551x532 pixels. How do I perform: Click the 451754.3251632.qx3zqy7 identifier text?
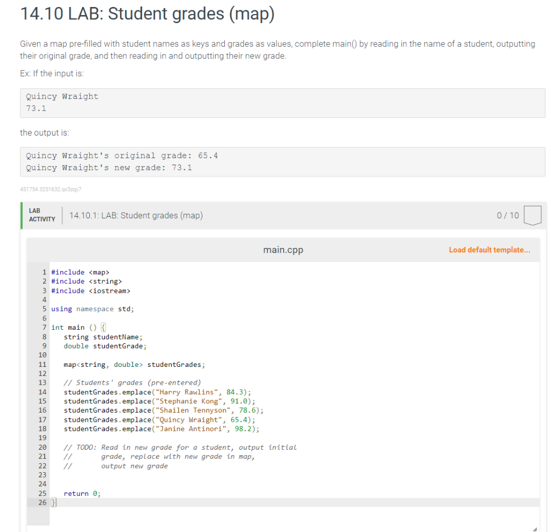[x=51, y=189]
